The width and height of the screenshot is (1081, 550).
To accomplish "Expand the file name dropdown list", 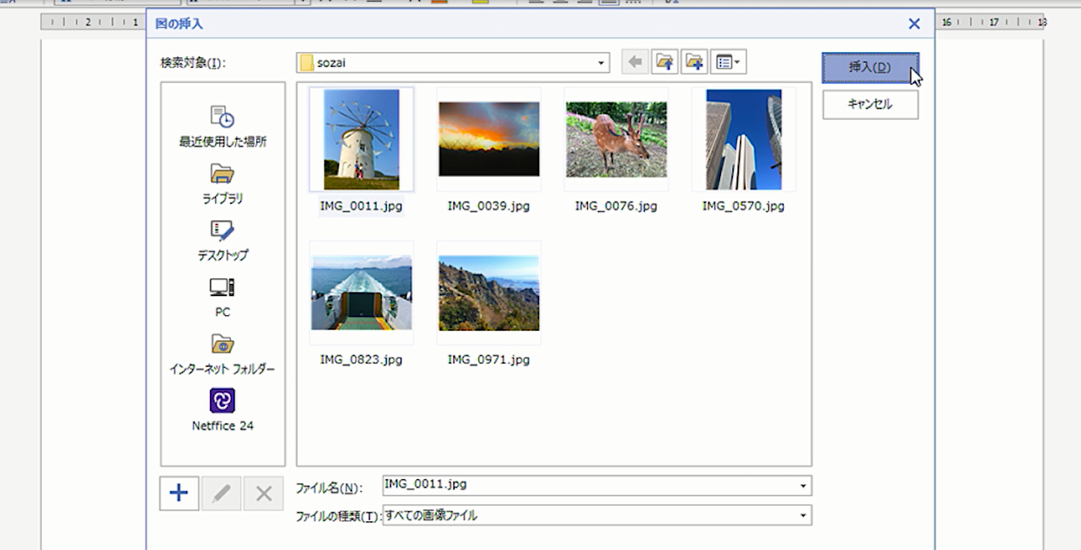I will [803, 486].
